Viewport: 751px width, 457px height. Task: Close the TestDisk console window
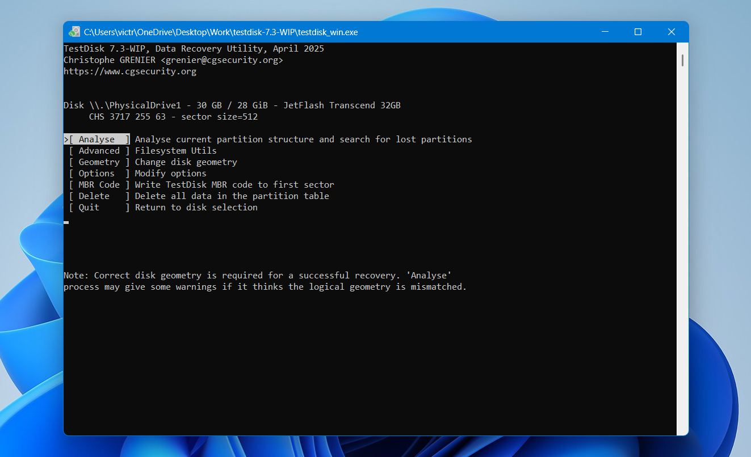[x=672, y=32]
